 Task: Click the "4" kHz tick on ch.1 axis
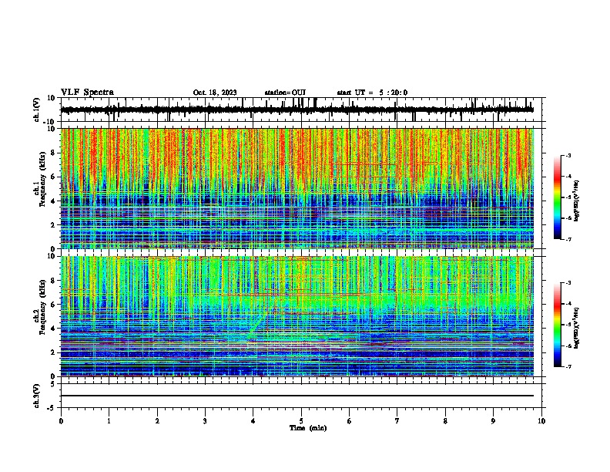(x=53, y=201)
